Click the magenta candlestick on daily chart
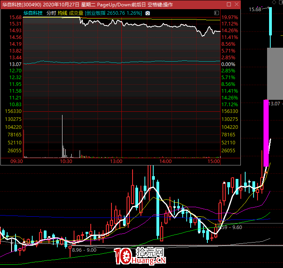The width and height of the screenshot is (283, 268). (x=266, y=133)
